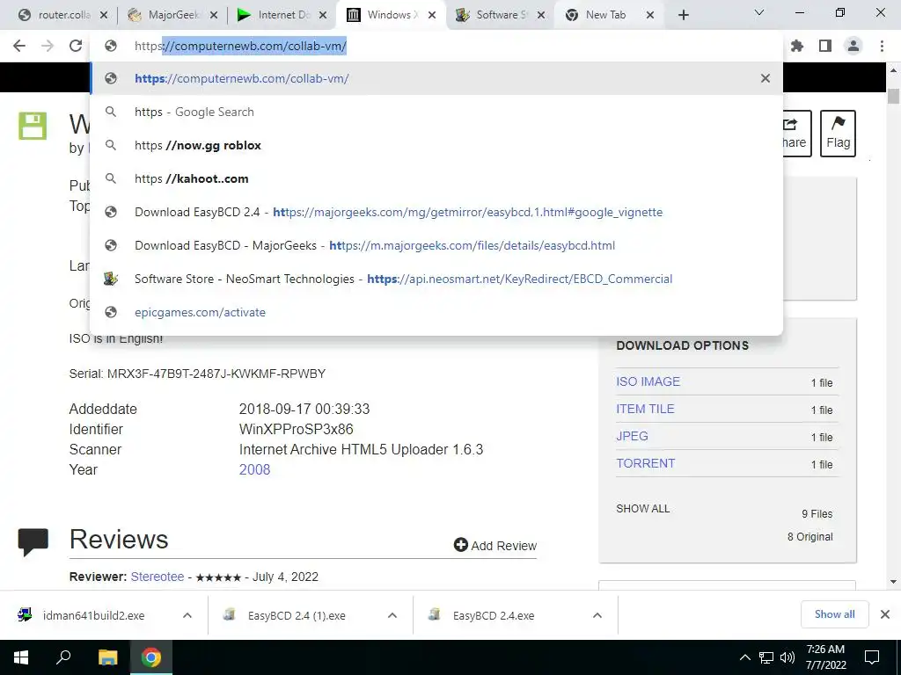Close the router.colla tab
The image size is (901, 675).
[104, 16]
